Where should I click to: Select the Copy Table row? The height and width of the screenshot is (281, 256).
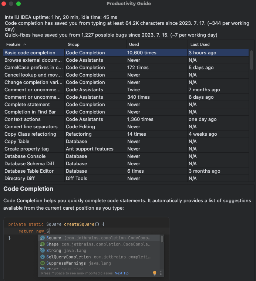pyautogui.click(x=126, y=141)
